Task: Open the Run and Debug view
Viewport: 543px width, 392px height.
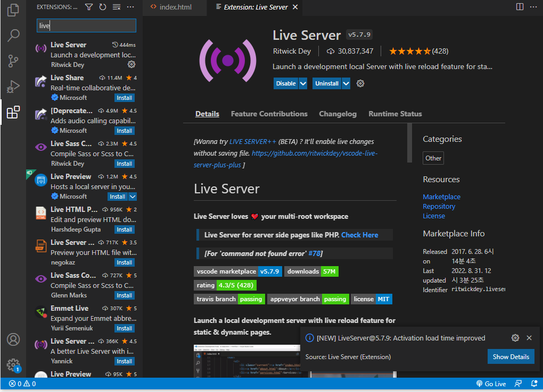Action: [13, 87]
